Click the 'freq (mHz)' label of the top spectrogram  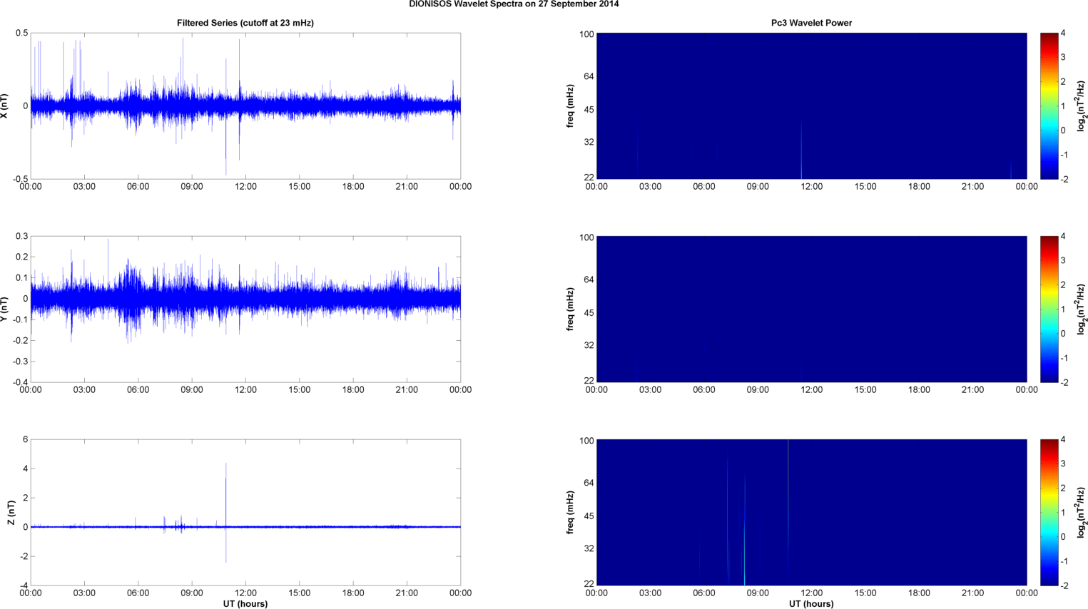[571, 106]
